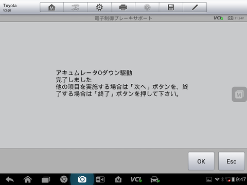247x185 pixels.
Task: Take a screenshot with camera icon
Action: [x=82, y=179]
